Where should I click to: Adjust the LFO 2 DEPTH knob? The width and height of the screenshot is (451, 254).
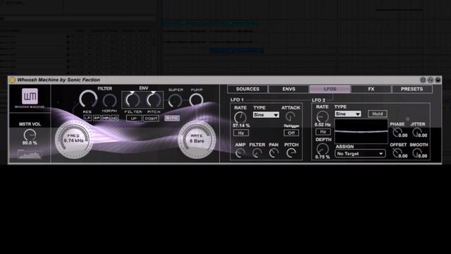coord(322,149)
